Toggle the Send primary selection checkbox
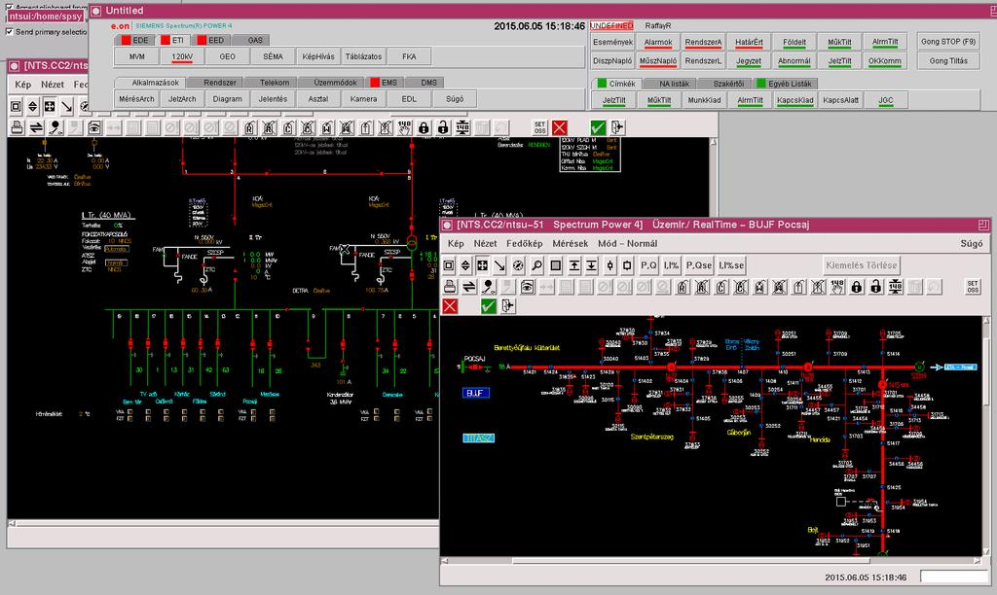The height and width of the screenshot is (595, 997). point(9,32)
